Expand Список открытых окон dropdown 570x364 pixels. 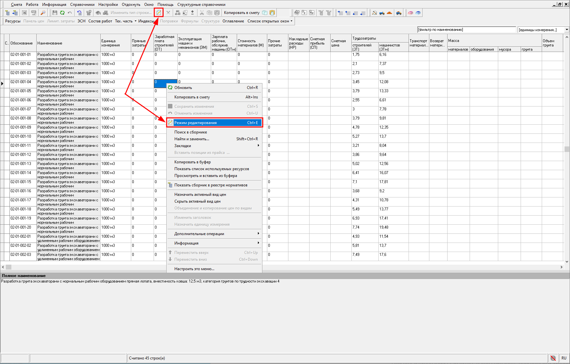(x=291, y=21)
